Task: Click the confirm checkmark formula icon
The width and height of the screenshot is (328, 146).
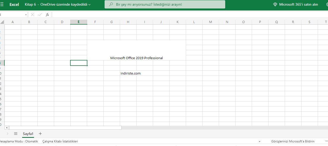Action: click(x=40, y=15)
